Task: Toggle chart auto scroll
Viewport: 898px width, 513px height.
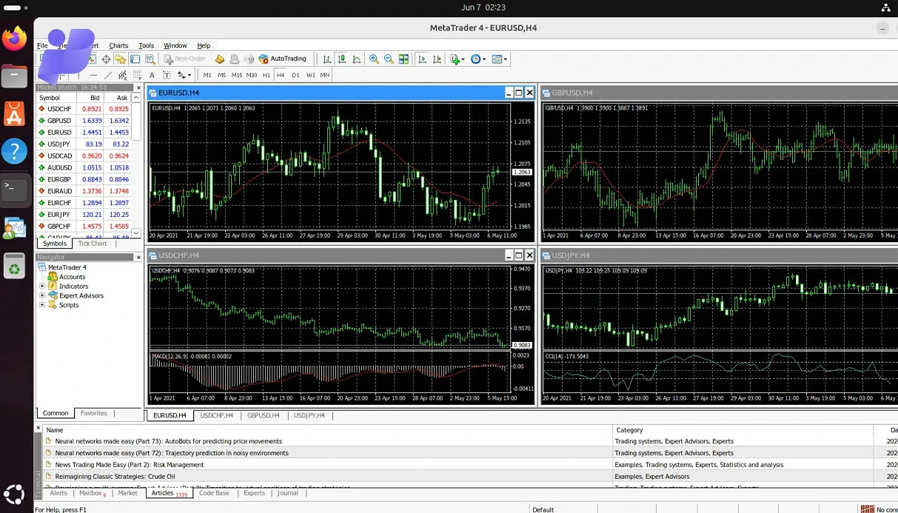Action: pos(422,59)
